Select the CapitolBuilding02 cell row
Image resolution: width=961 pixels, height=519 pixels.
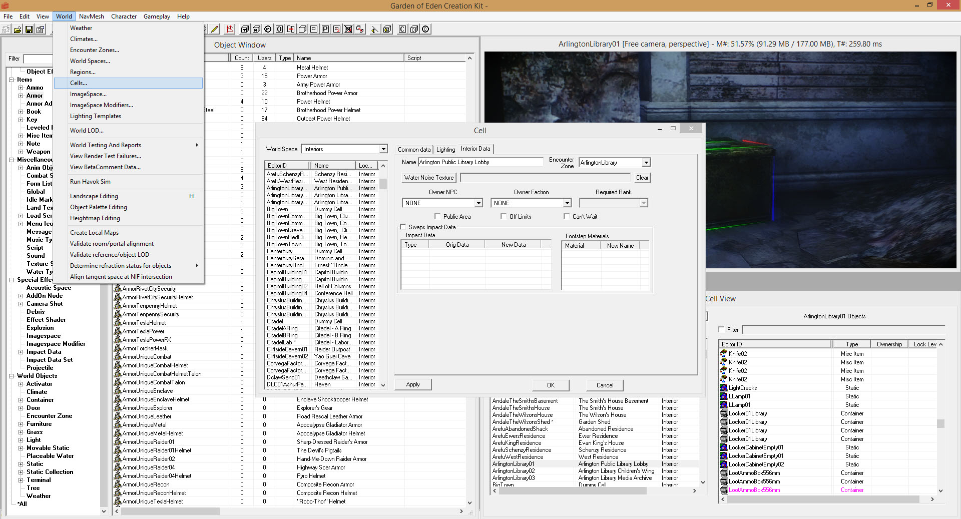click(321, 286)
